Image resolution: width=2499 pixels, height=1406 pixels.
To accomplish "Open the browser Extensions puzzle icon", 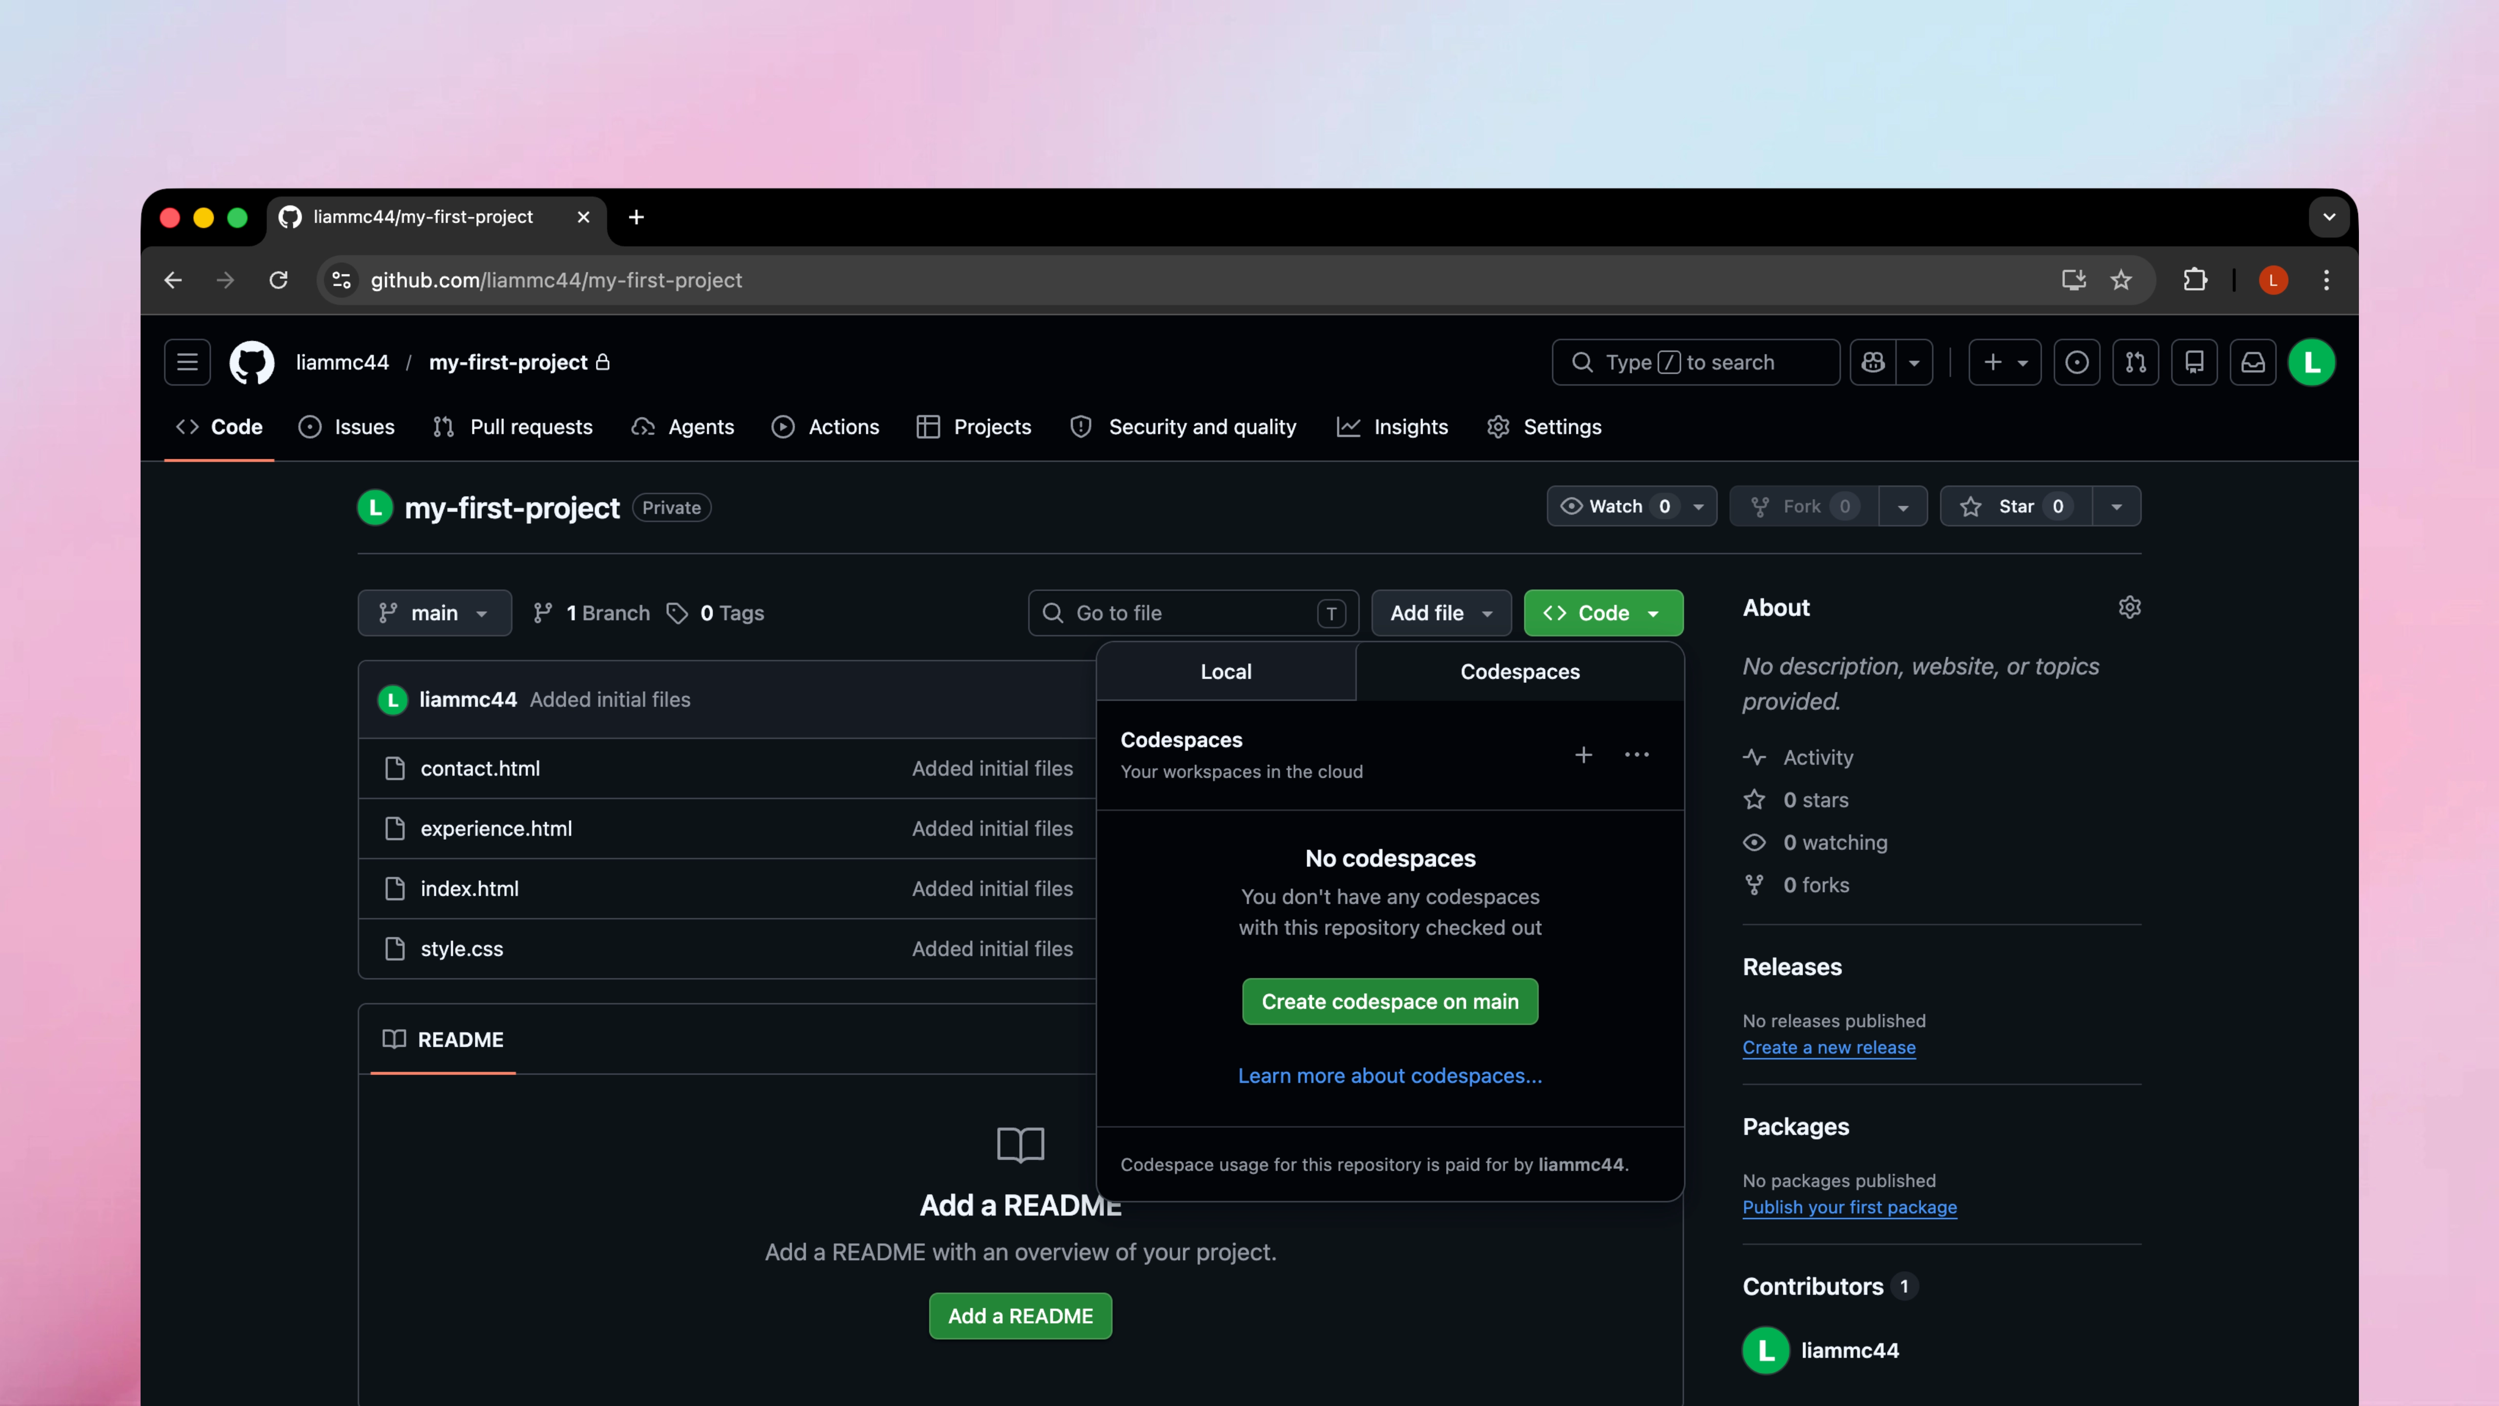I will [x=2194, y=280].
